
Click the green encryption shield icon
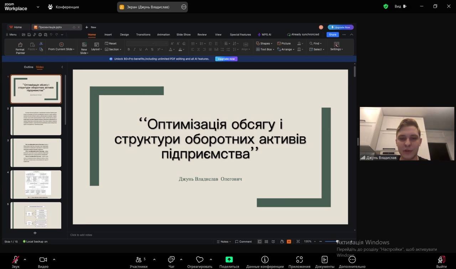point(386,6)
